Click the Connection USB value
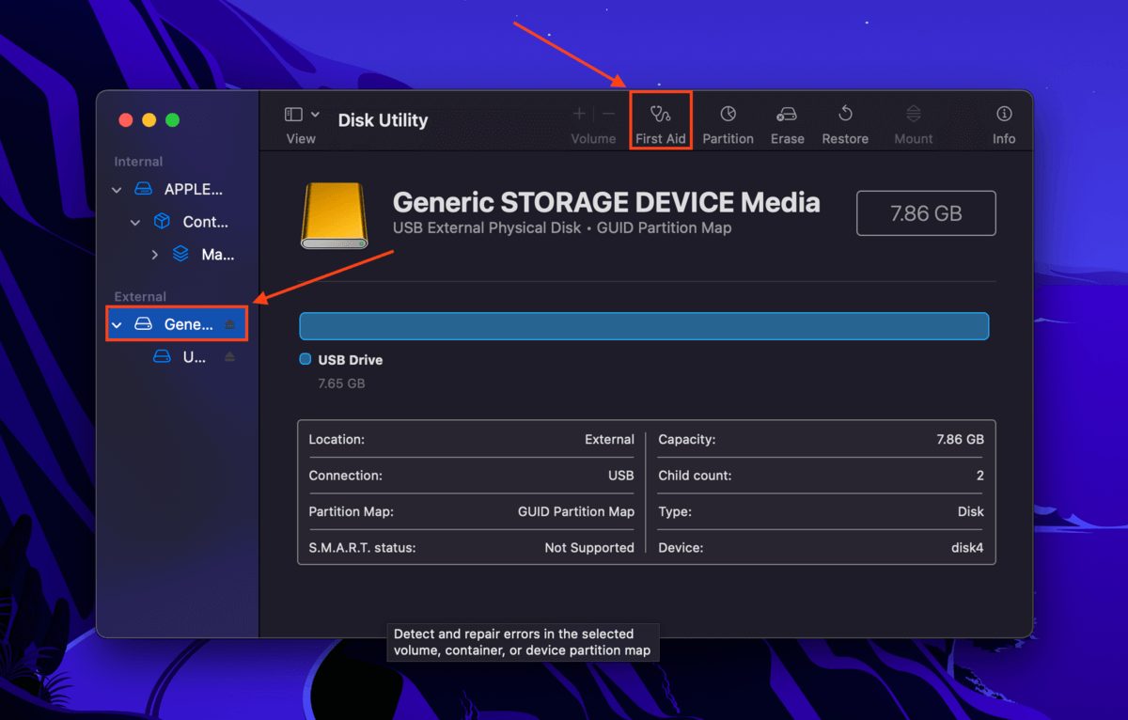 [x=621, y=476]
